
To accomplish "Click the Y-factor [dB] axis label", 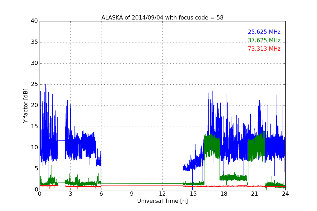I will 25,105.
